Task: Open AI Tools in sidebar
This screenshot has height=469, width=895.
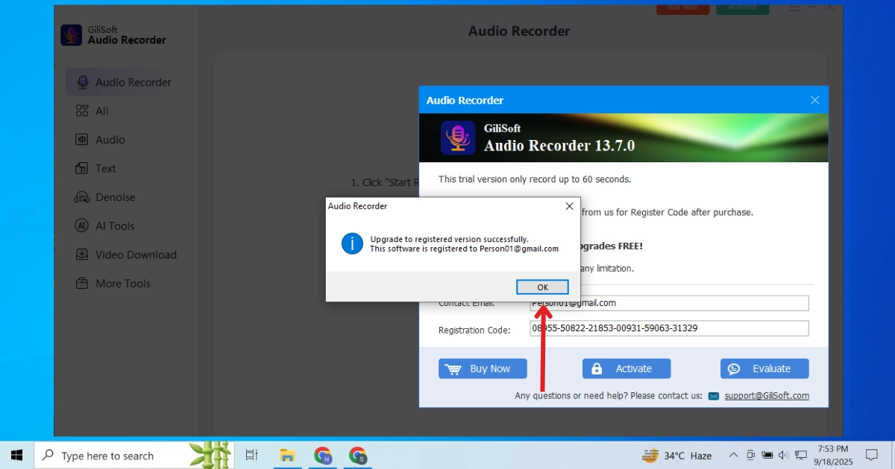Action: click(104, 226)
